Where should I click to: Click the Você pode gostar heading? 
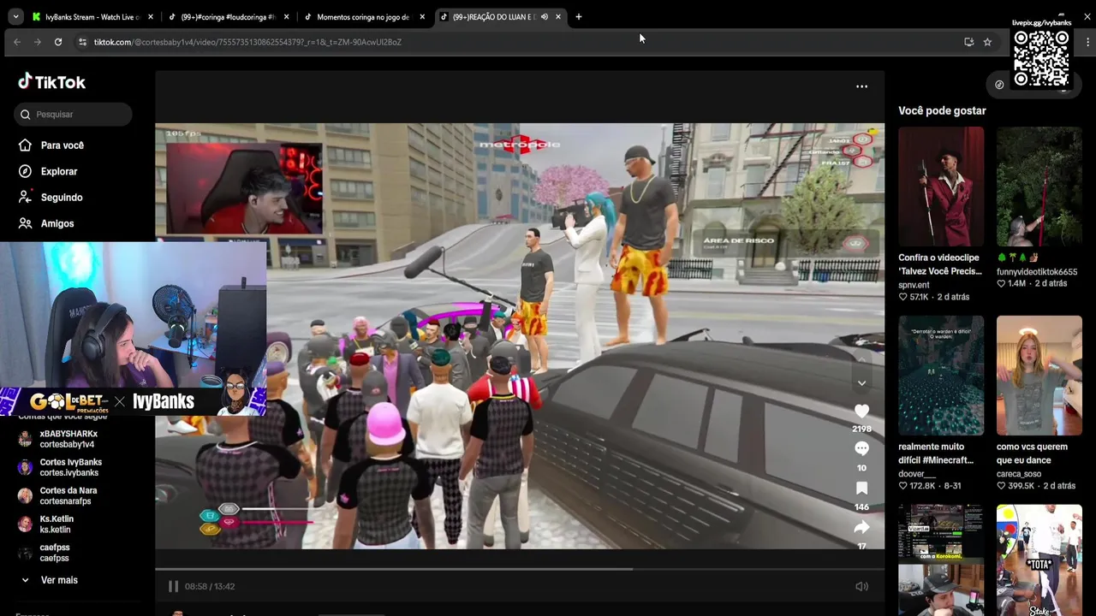(942, 110)
